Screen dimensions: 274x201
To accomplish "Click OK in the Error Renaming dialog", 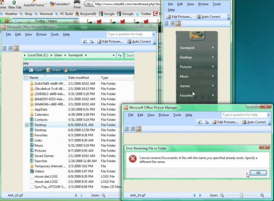I will click(x=258, y=173).
